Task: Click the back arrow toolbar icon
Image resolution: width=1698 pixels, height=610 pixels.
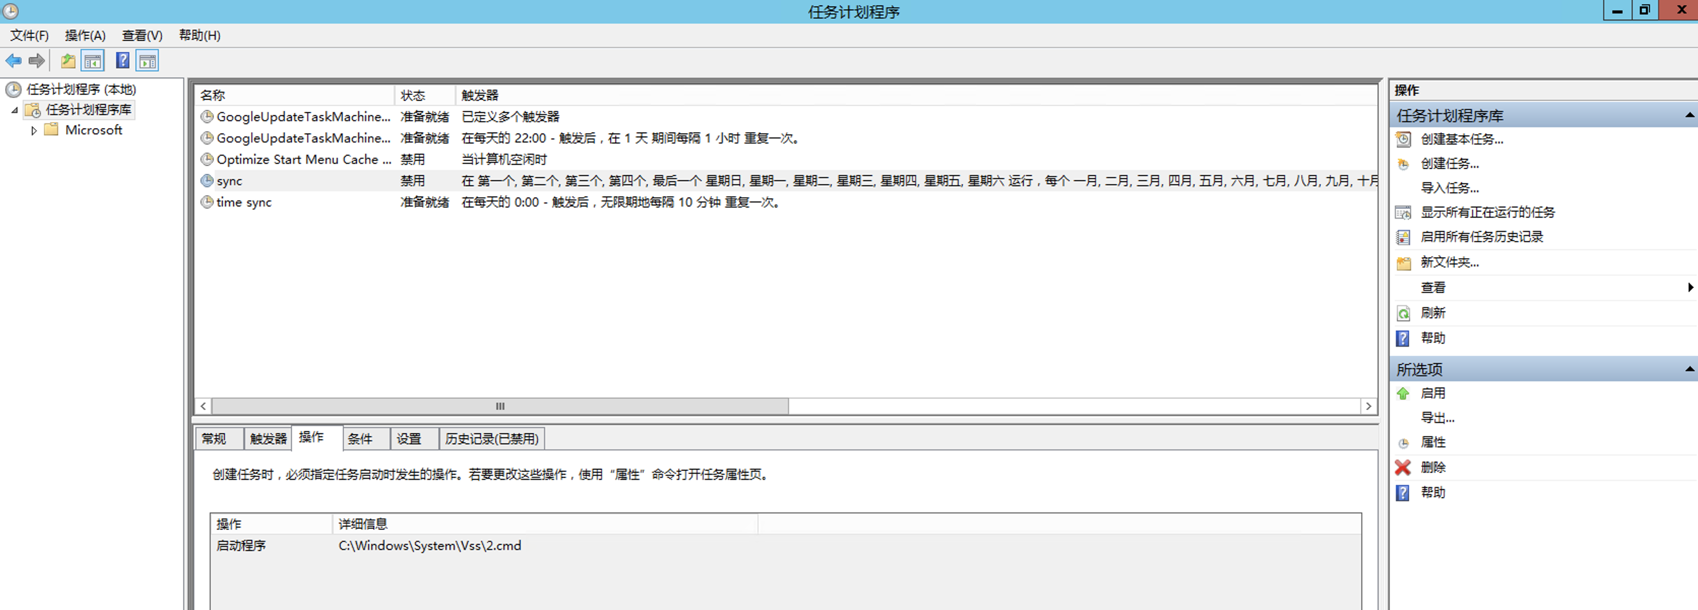Action: (x=13, y=62)
